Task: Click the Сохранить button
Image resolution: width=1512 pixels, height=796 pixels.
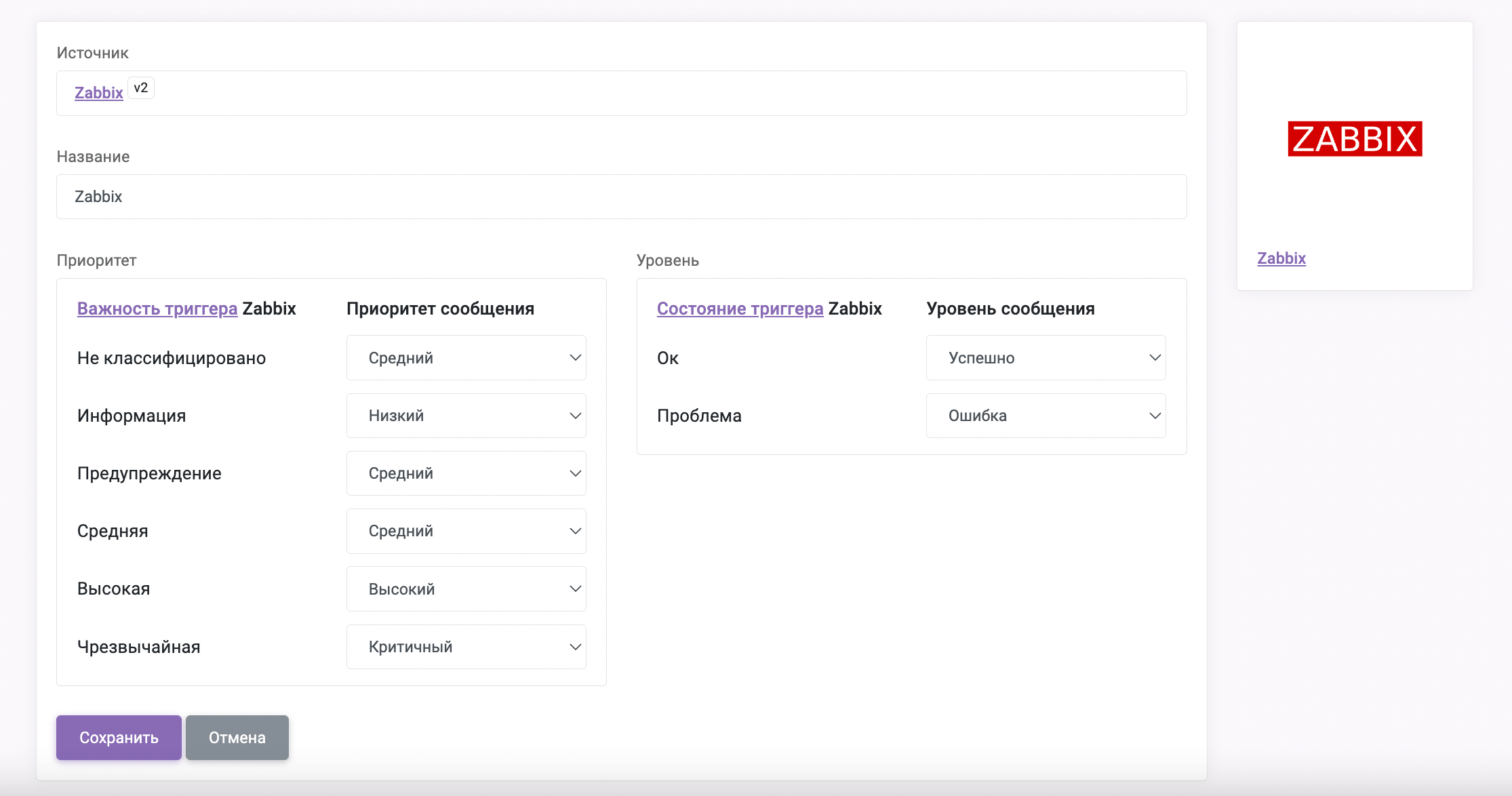Action: click(119, 738)
